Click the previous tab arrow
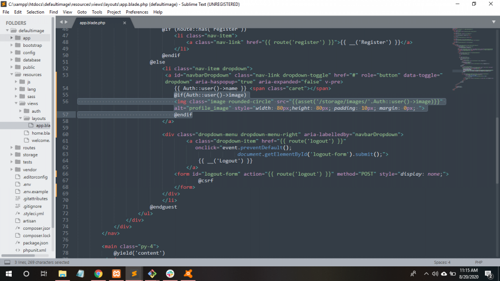This screenshot has height=281, width=500. [x=61, y=22]
